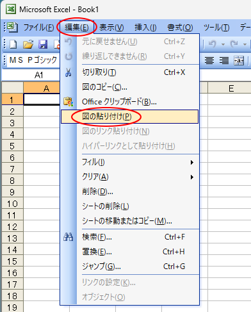
Task: Select row 8 header
Action: pos(12,181)
